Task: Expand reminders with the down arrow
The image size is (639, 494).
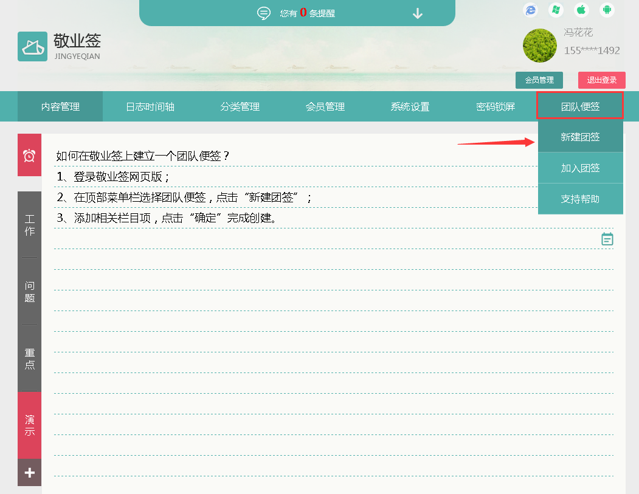Action: click(417, 13)
